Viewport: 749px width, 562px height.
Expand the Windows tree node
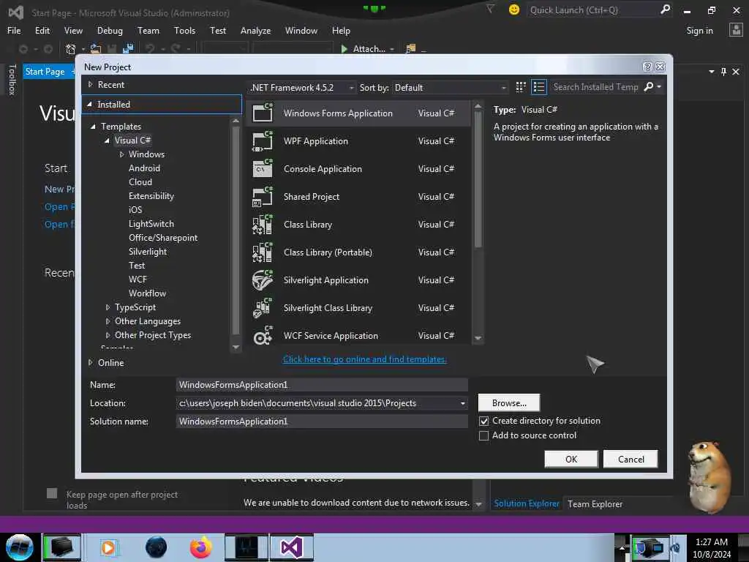click(x=121, y=154)
